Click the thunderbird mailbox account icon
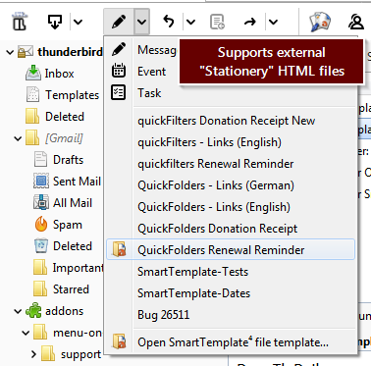Image resolution: width=371 pixels, height=366 pixels. point(26,52)
